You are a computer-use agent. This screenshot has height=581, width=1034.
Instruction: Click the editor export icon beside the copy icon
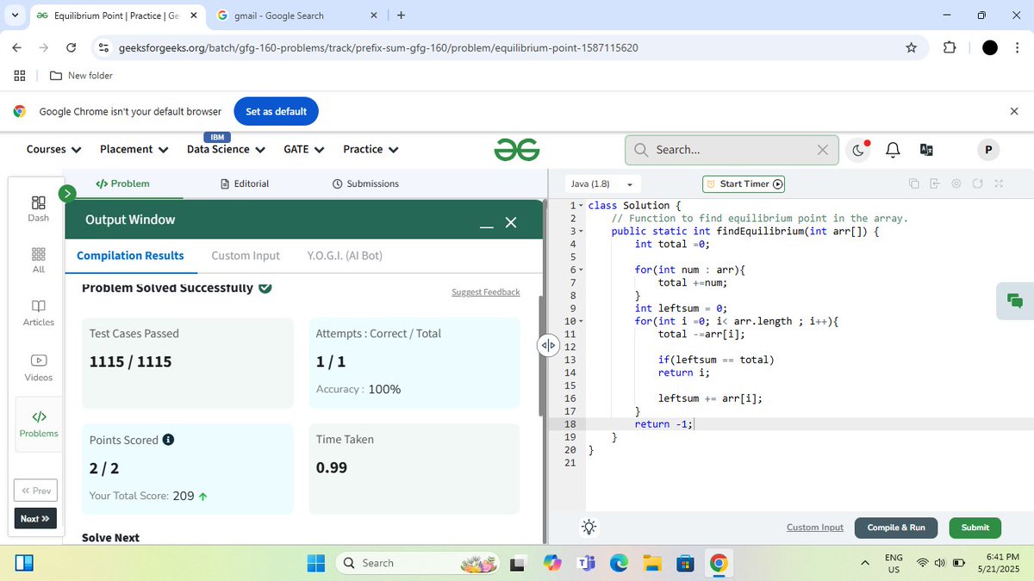click(x=936, y=183)
